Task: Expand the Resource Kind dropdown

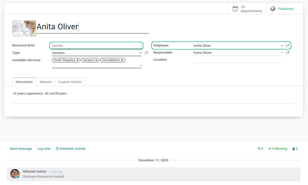Action: pos(141,46)
